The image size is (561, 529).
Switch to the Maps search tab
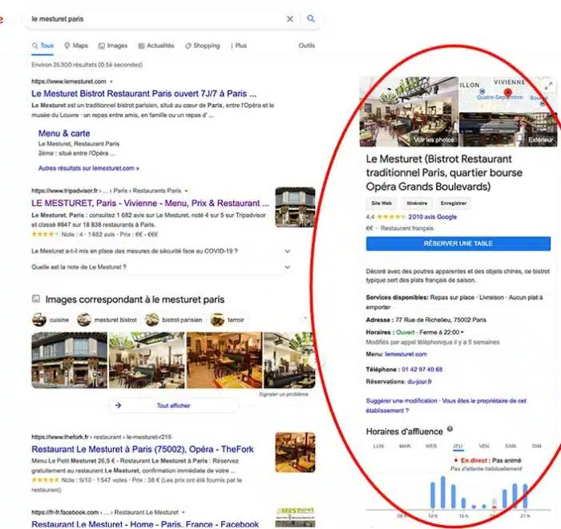click(76, 46)
